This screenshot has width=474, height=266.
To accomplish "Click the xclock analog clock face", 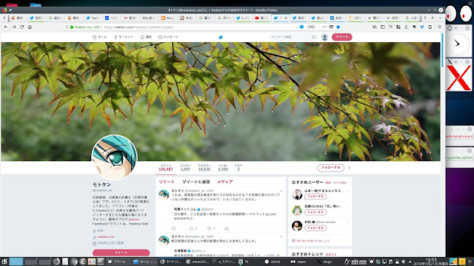I will coord(458,44).
